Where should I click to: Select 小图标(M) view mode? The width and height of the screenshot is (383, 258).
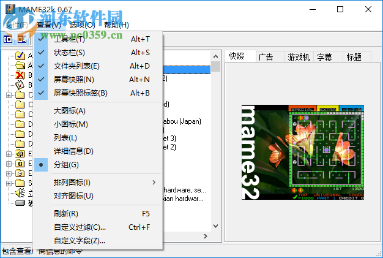pos(98,124)
